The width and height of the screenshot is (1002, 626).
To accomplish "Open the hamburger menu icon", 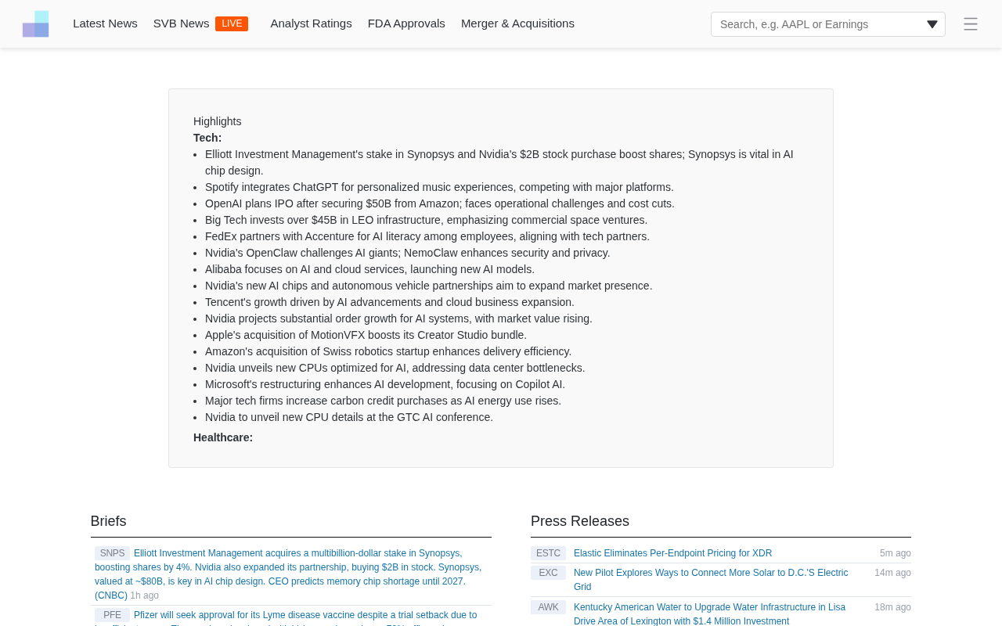I will point(970,24).
